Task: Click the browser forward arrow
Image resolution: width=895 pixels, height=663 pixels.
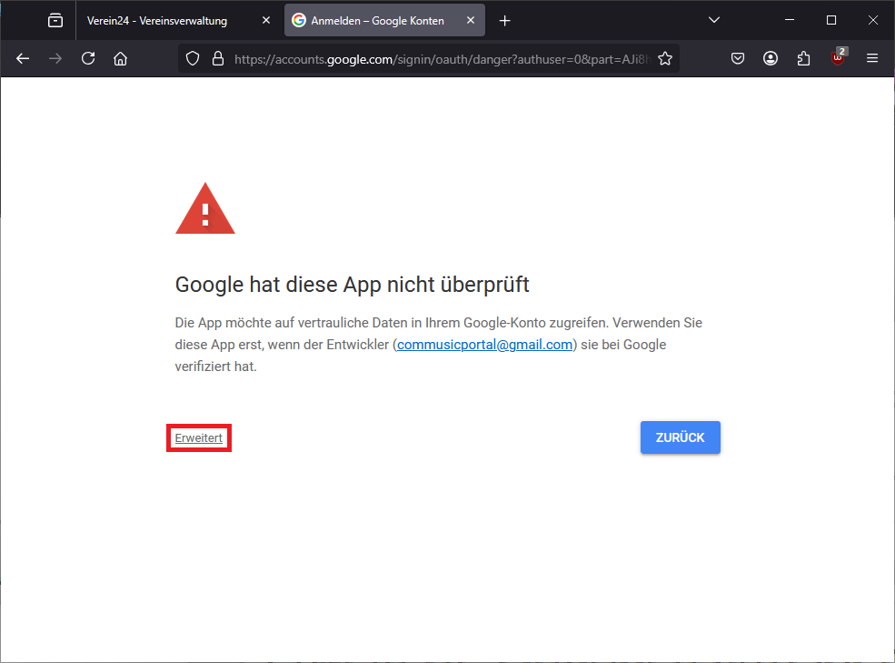Action: (x=55, y=58)
